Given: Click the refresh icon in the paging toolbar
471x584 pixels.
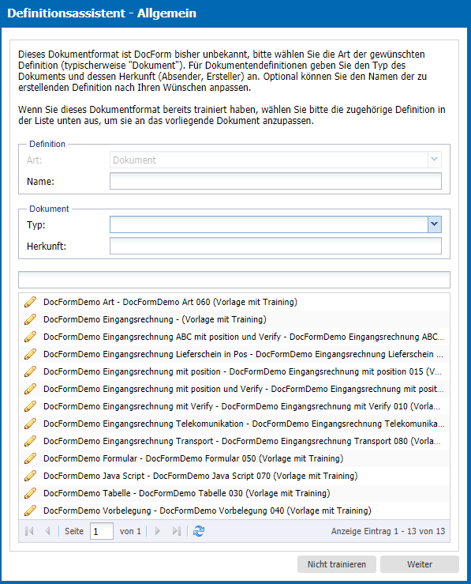Looking at the screenshot, I should click(x=199, y=531).
